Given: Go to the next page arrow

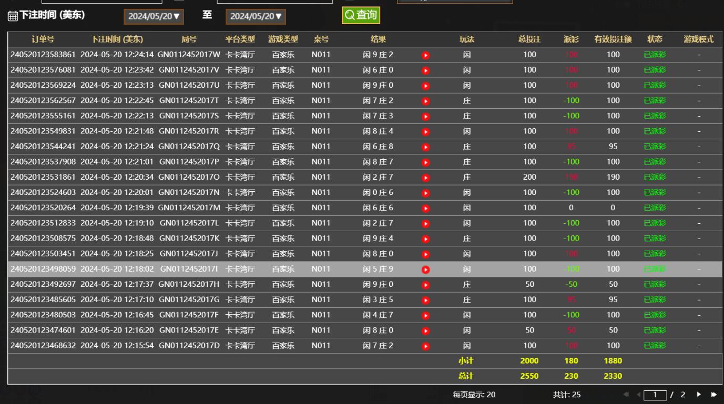Looking at the screenshot, I should click(x=699, y=395).
